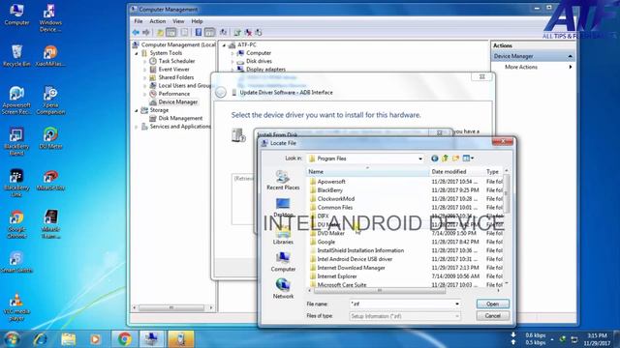Click Cancel in Locate File dialog
Image resolution: width=620 pixels, height=348 pixels.
coord(493,316)
